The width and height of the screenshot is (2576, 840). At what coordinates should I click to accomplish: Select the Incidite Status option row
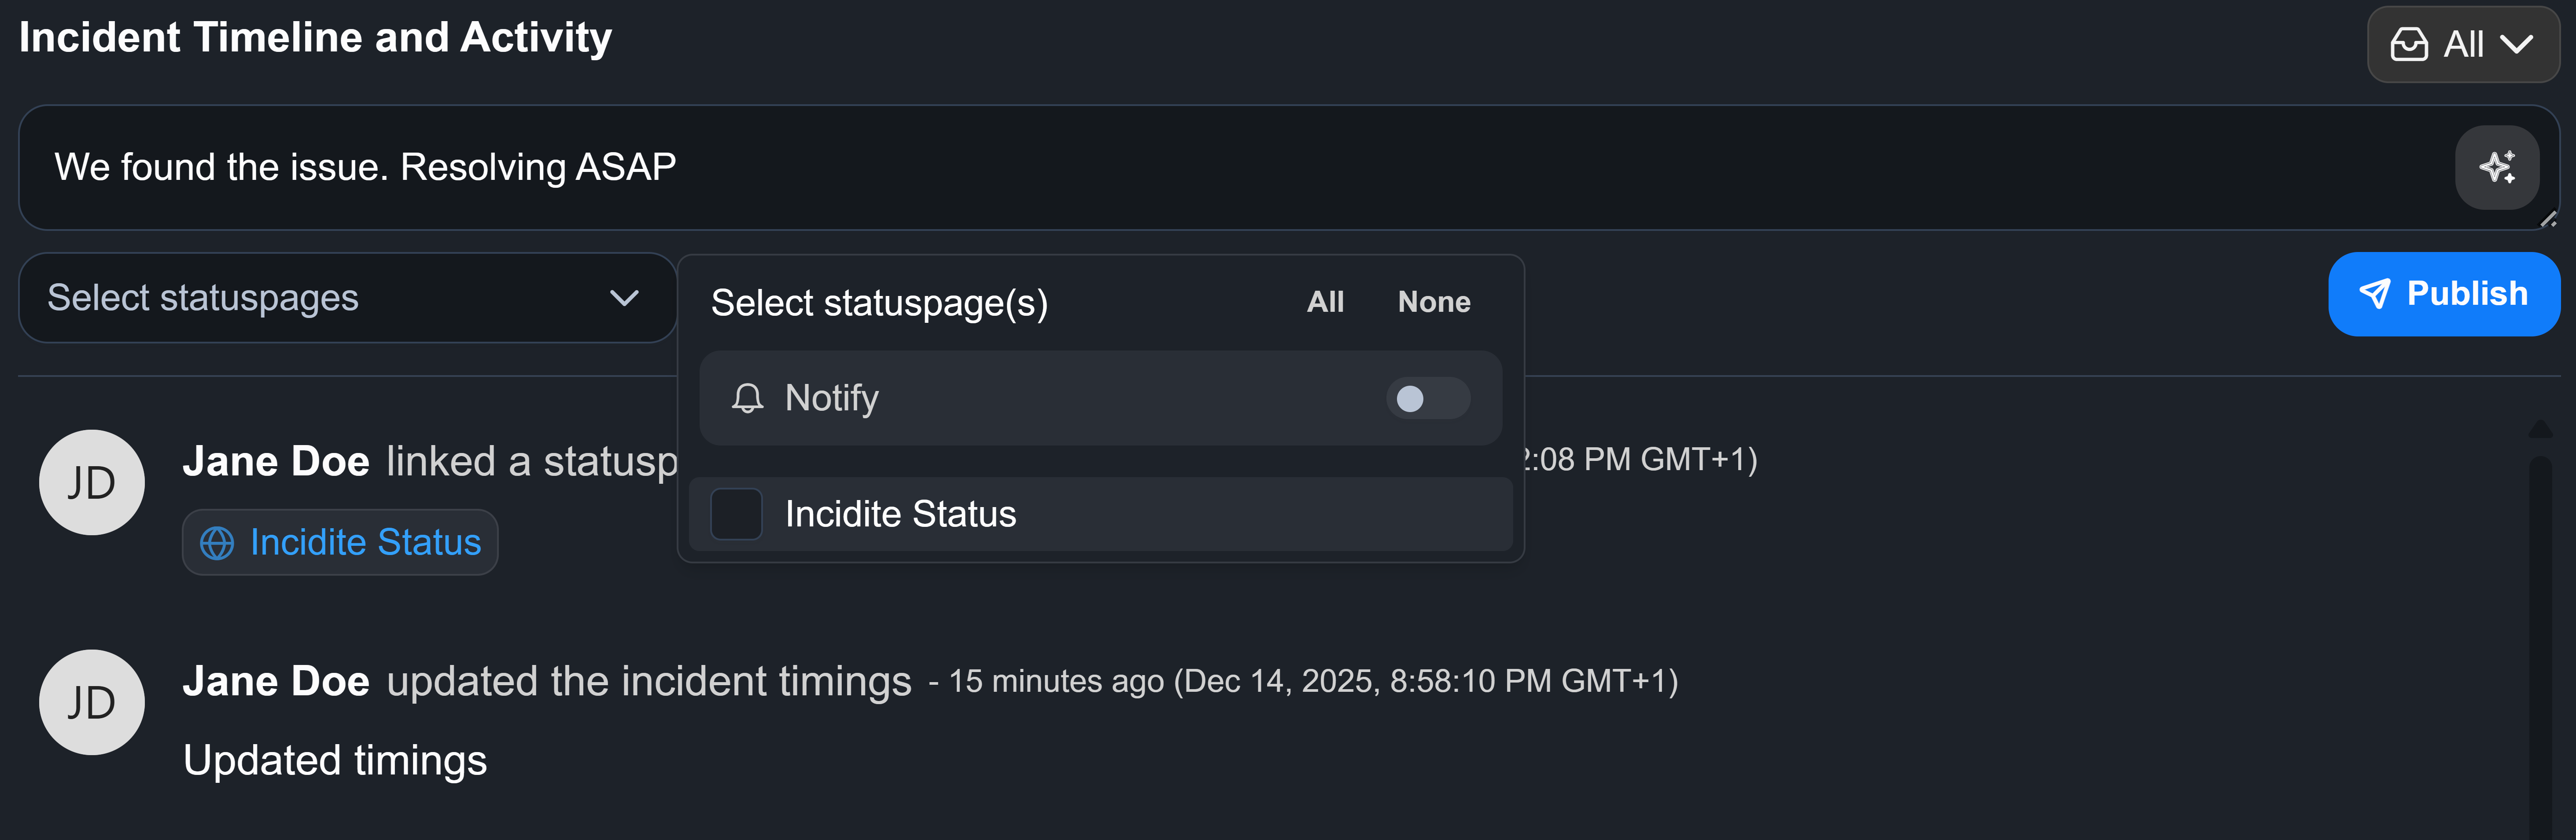click(1100, 513)
